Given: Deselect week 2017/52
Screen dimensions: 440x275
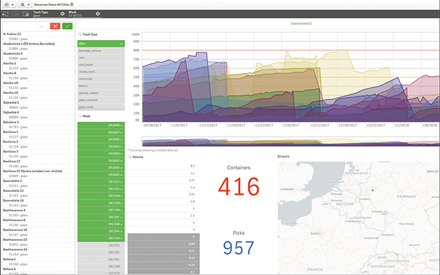Looking at the screenshot, I should click(101, 182).
